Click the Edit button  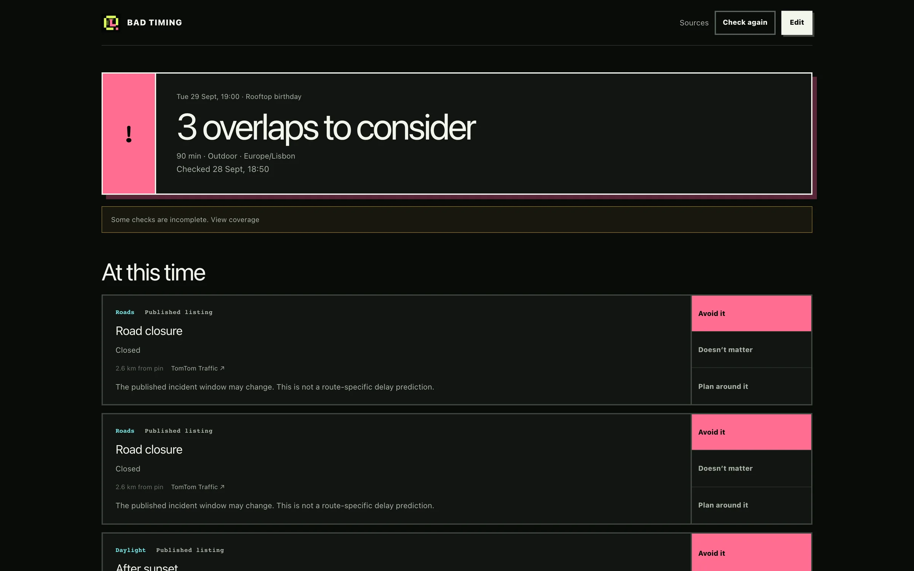[797, 23]
